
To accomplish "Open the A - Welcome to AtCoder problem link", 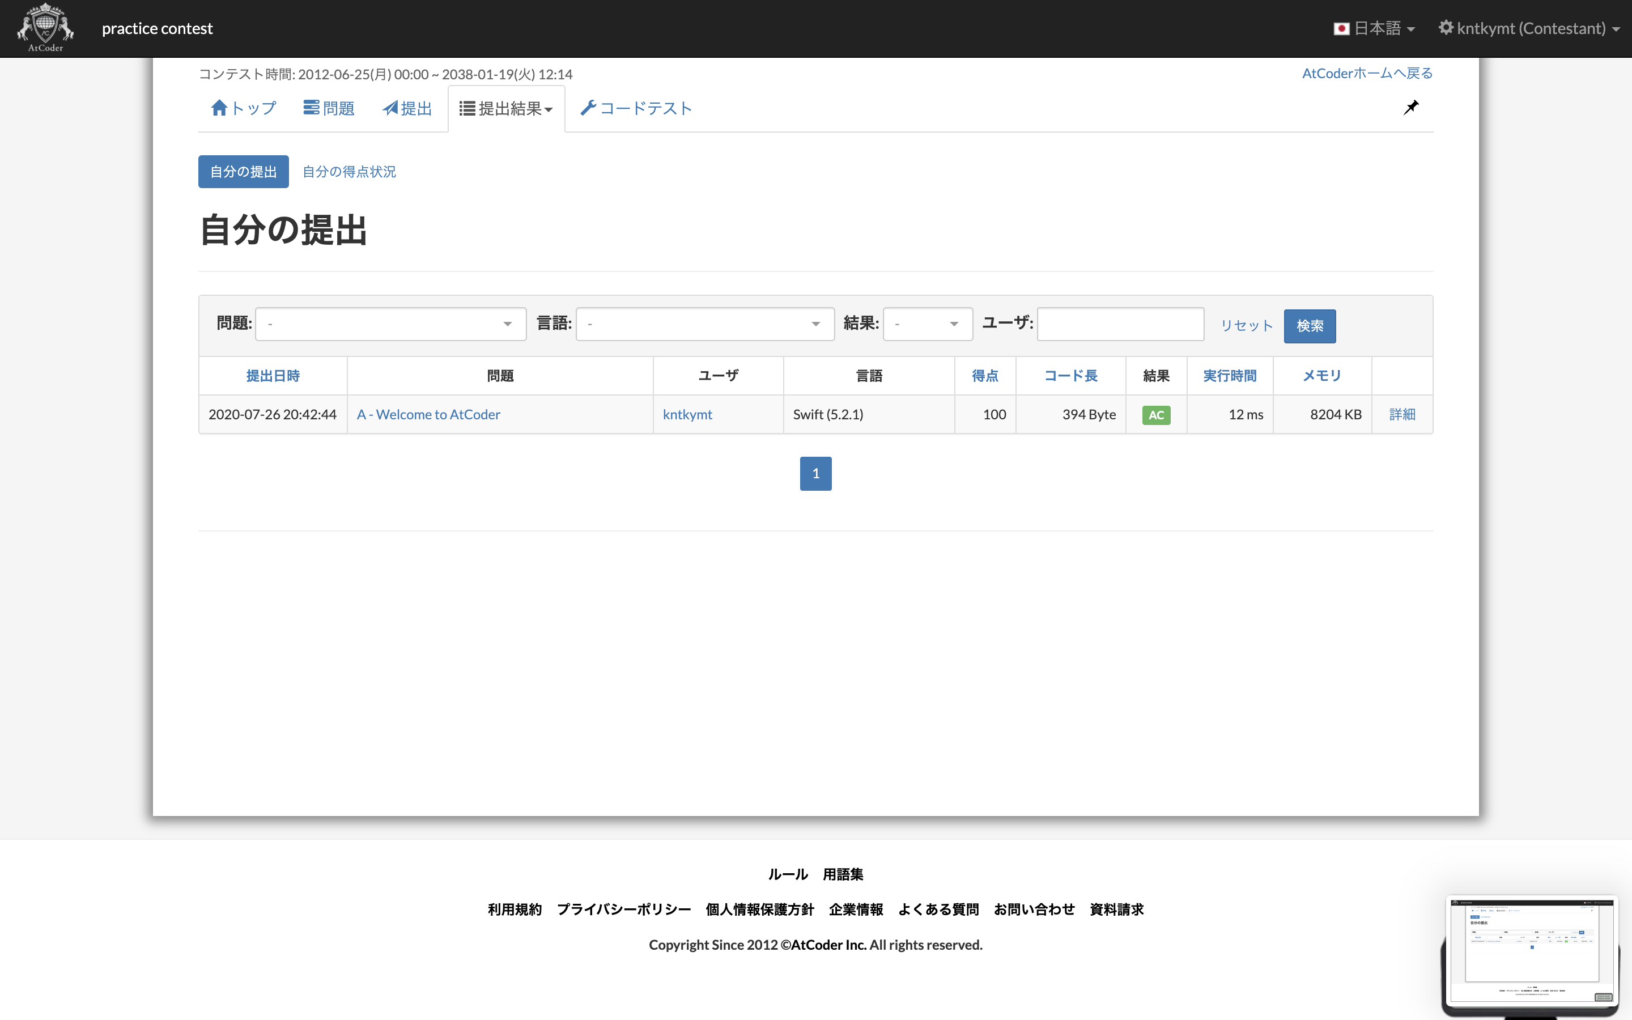I will 428,415.
